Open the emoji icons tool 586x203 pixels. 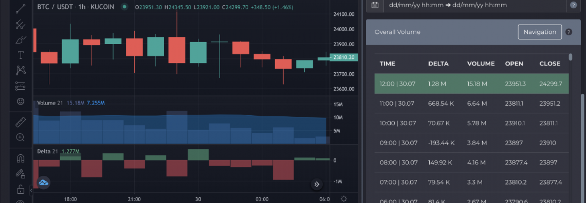click(x=20, y=101)
